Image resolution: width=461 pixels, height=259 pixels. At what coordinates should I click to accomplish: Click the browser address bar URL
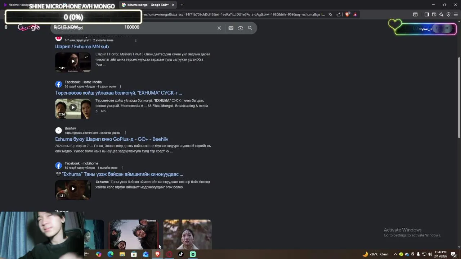(x=233, y=14)
